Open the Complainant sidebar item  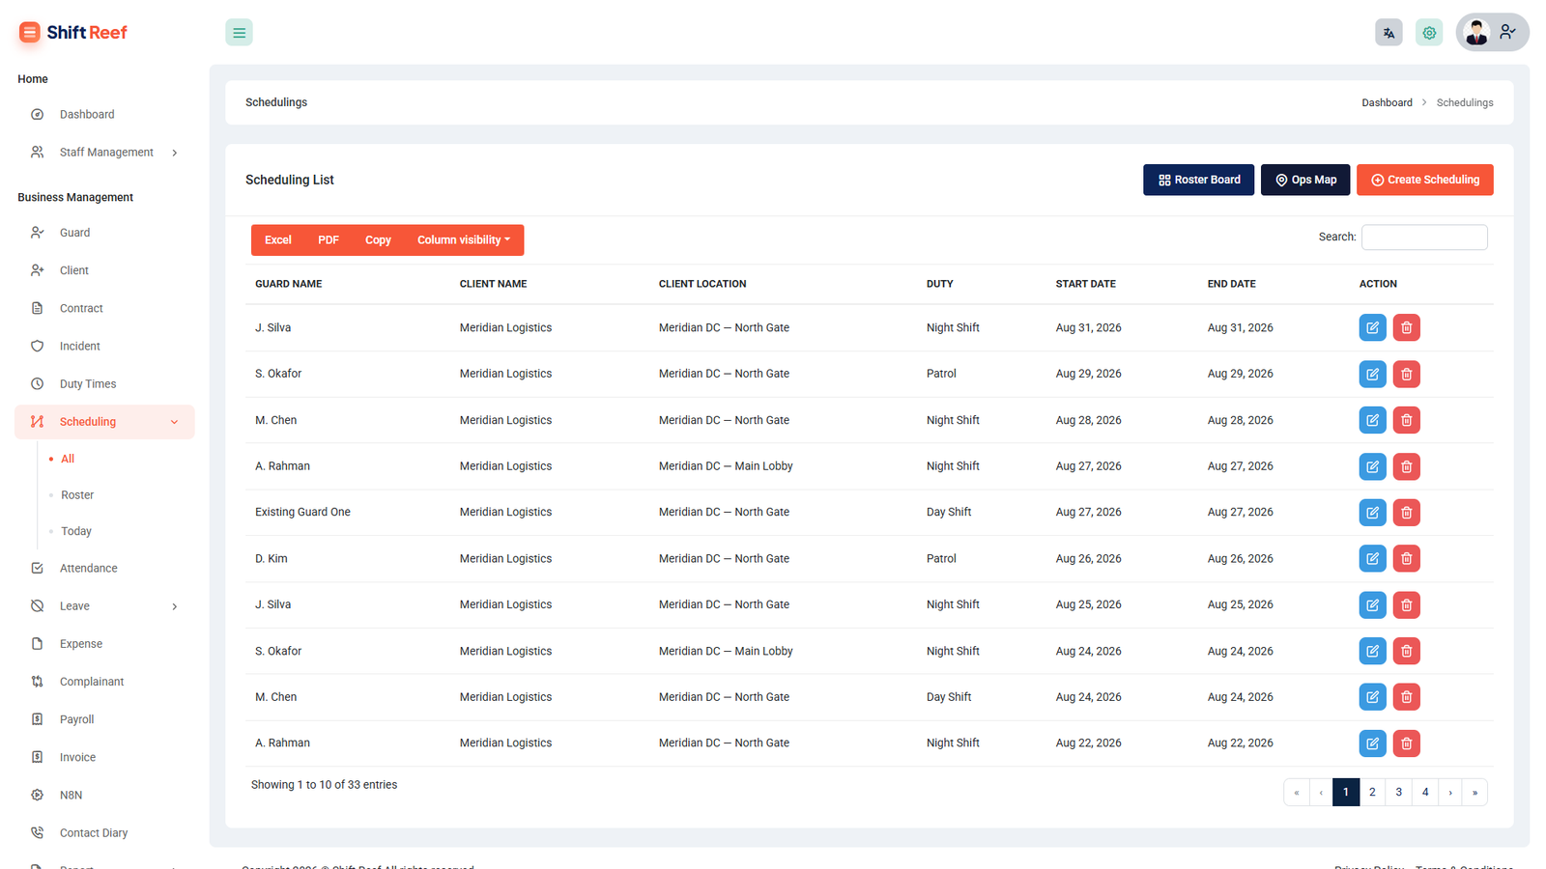pyautogui.click(x=104, y=682)
